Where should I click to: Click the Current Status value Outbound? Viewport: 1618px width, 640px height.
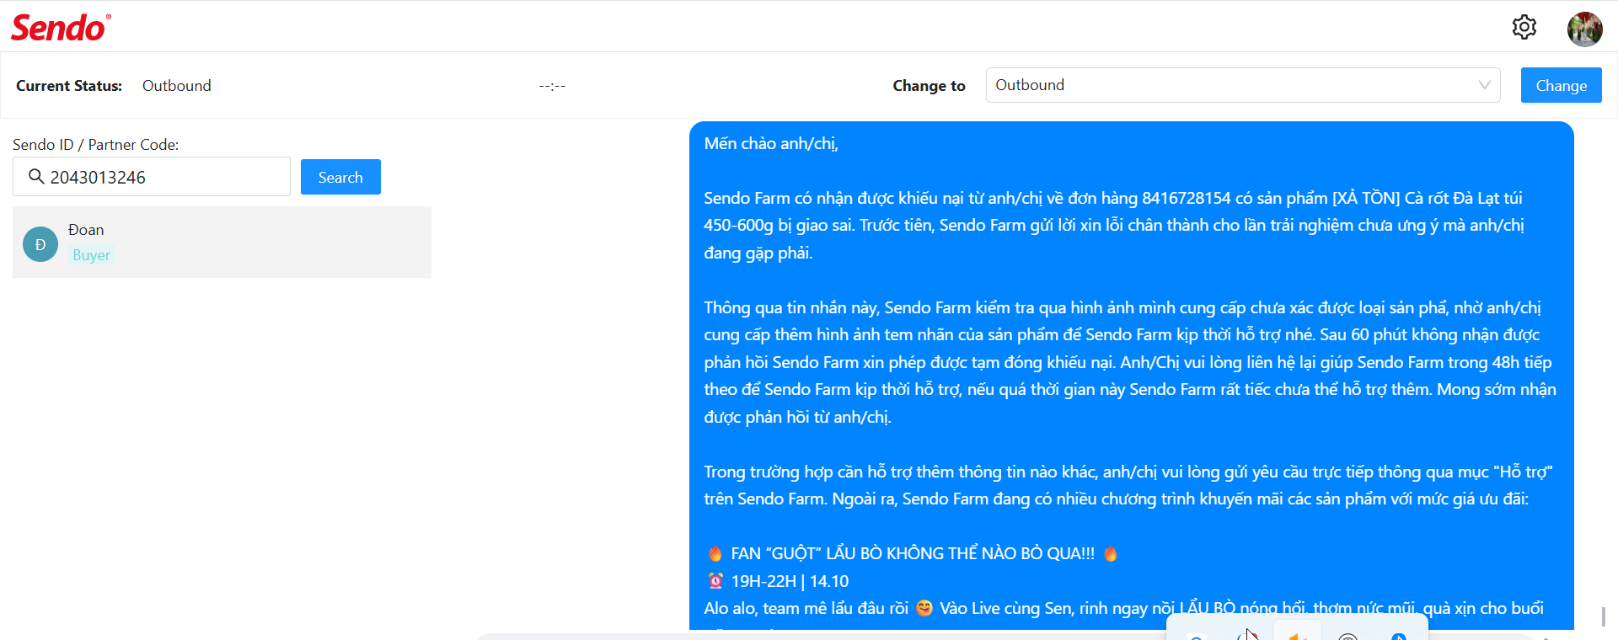177,86
